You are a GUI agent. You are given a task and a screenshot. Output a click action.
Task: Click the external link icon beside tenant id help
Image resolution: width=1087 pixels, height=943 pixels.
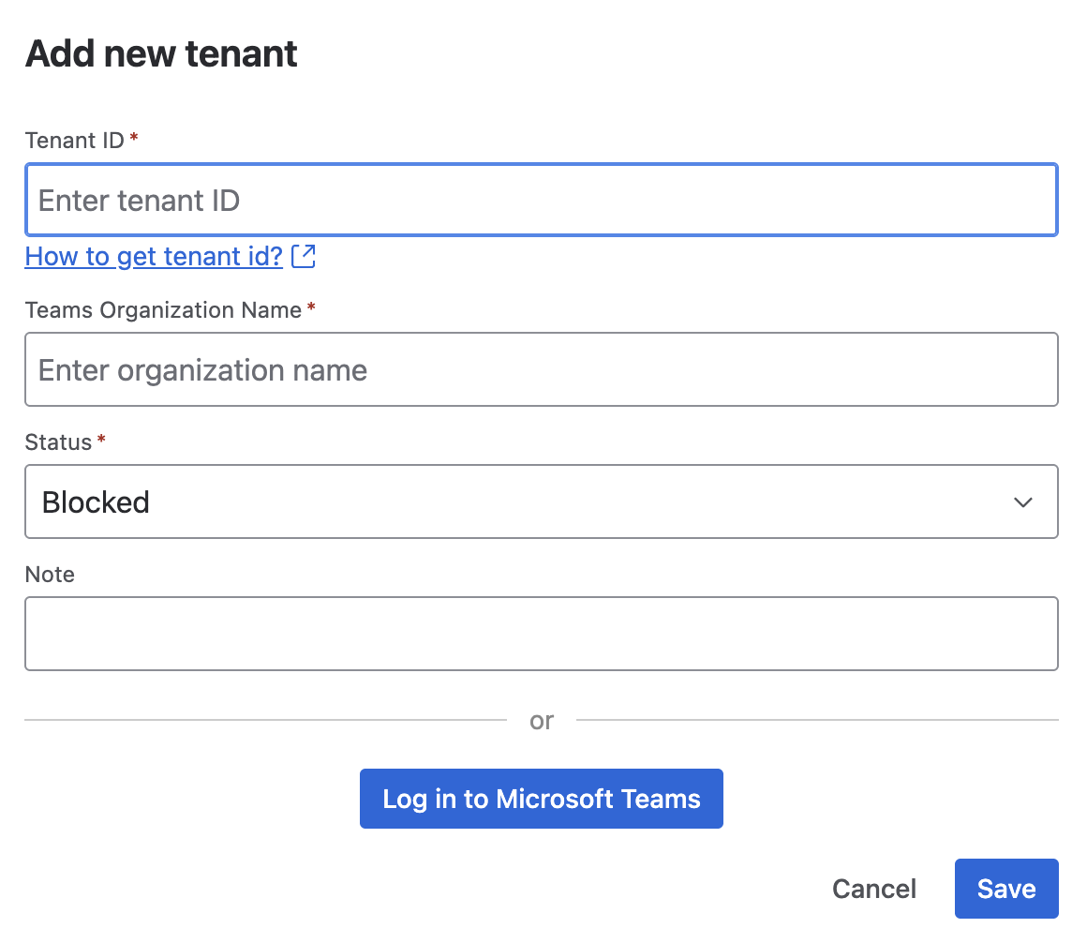pyautogui.click(x=303, y=256)
